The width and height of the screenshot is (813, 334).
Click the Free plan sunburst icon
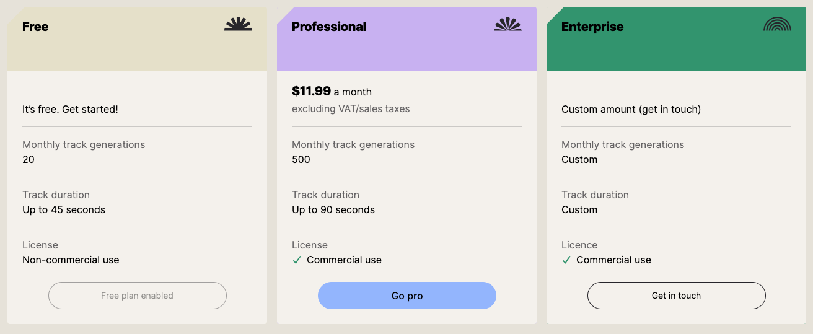238,25
